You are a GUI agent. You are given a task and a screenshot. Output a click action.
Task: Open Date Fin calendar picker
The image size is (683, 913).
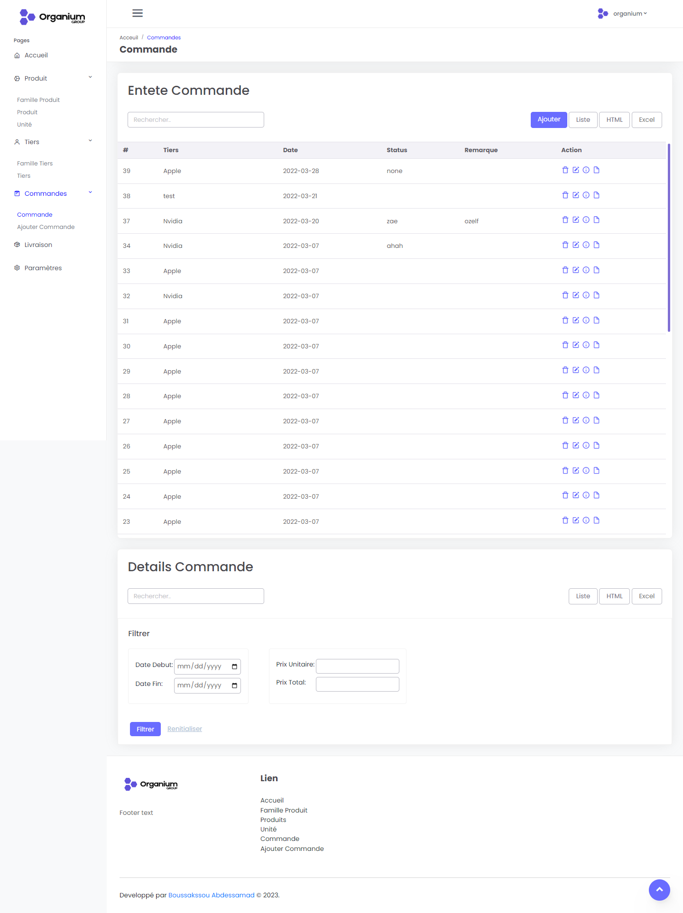click(234, 685)
